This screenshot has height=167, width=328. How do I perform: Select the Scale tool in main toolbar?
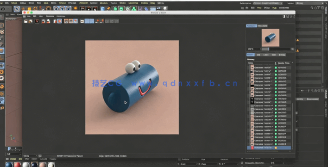click(x=29, y=9)
